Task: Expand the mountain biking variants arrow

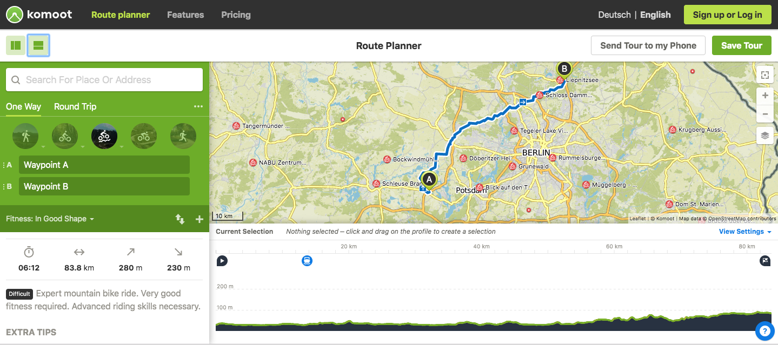Action: (x=122, y=146)
